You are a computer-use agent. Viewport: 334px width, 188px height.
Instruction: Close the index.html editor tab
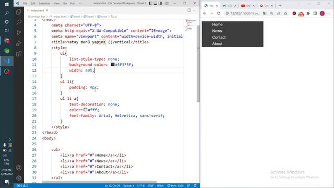coord(47,10)
